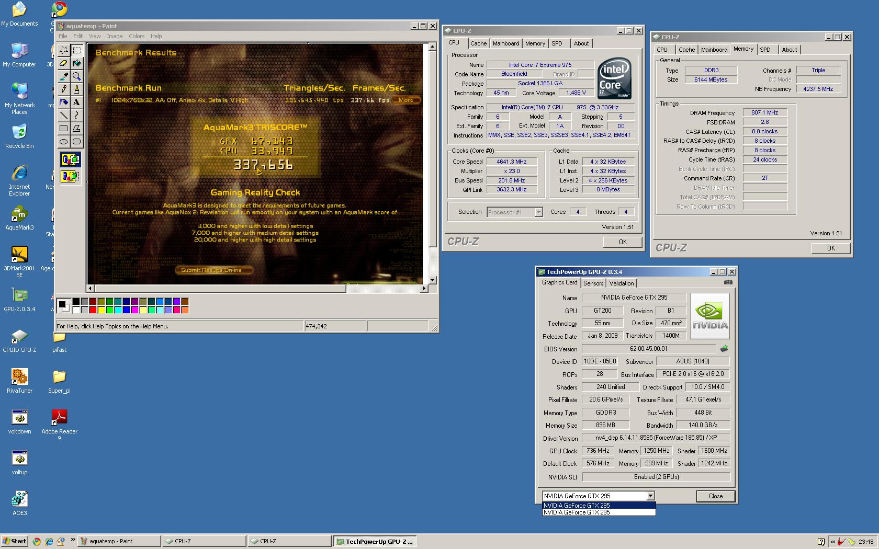
Task: Open the voltdown desktop shortcut
Action: coord(19,421)
